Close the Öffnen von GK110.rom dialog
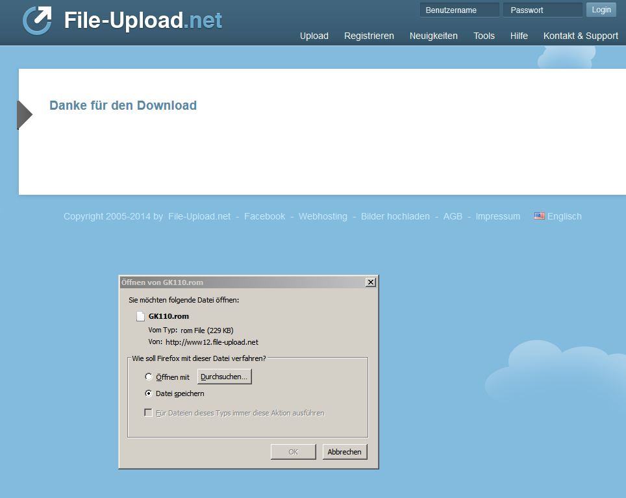 (x=371, y=282)
